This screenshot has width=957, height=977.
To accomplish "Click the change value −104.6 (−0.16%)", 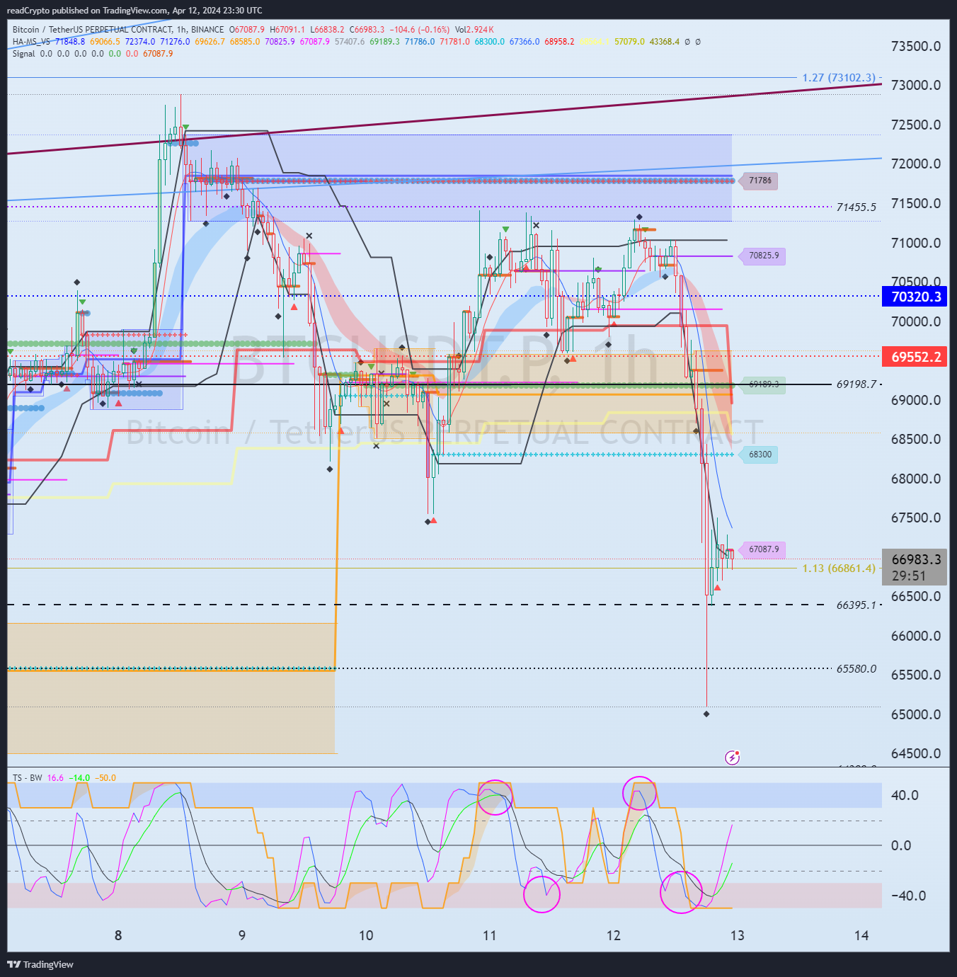I will (419, 30).
